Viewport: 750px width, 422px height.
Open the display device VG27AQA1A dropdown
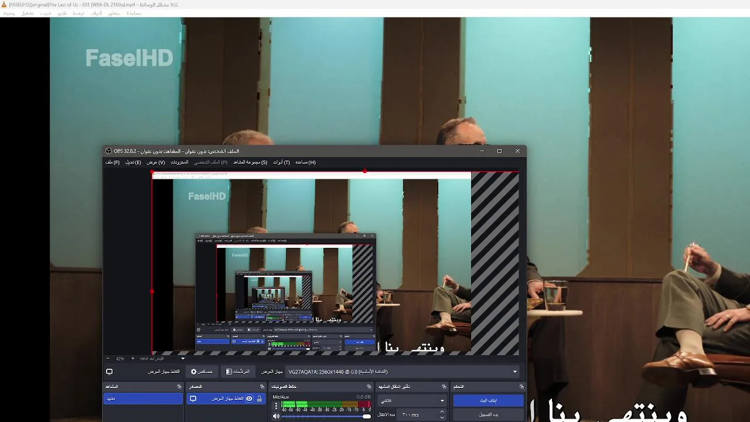click(x=403, y=372)
